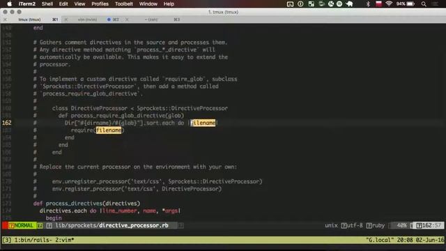Click the 162:57 cursor position label

pyautogui.click(x=432, y=225)
